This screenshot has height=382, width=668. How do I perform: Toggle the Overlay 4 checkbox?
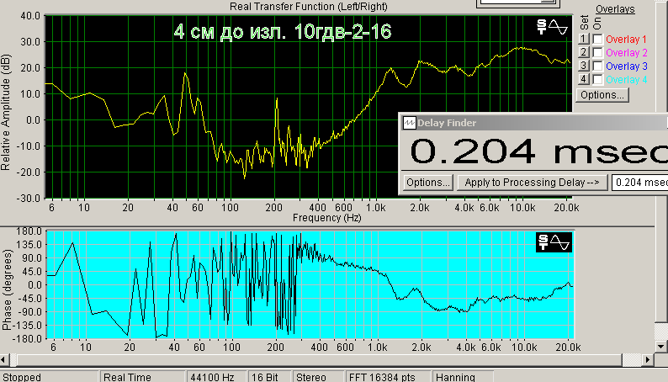597,80
